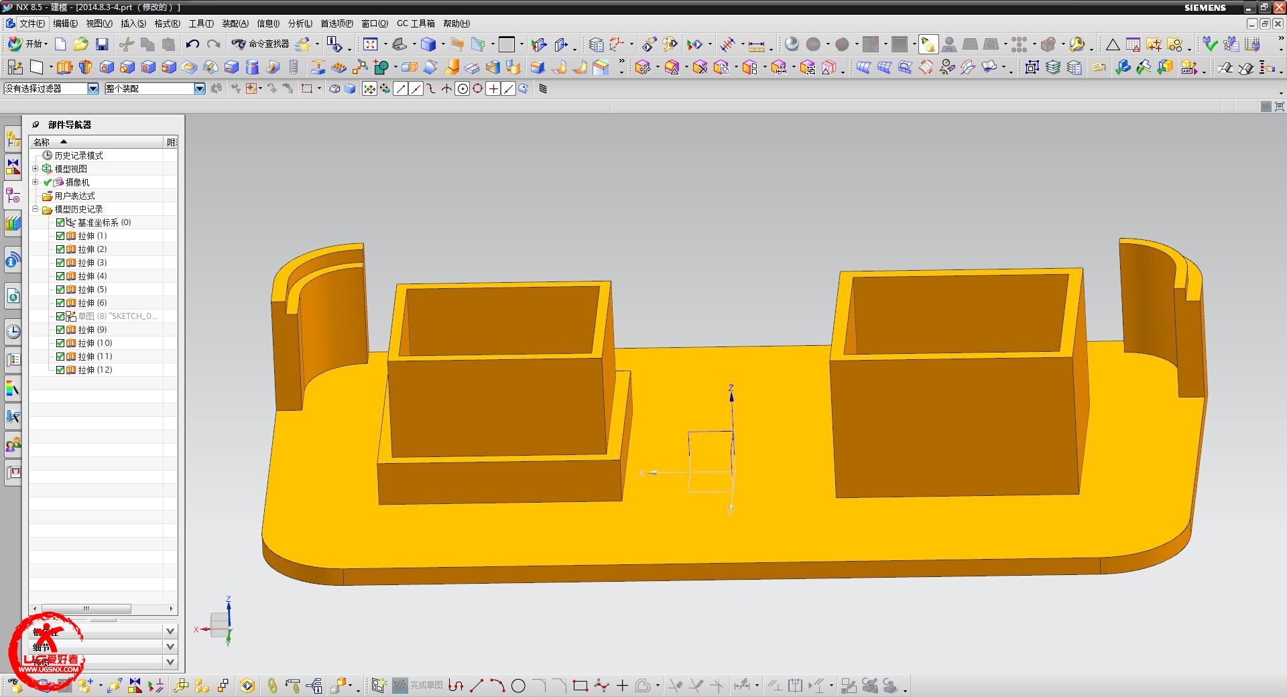Image resolution: width=1287 pixels, height=697 pixels.
Task: Select the Line sketch tool
Action: [477, 686]
